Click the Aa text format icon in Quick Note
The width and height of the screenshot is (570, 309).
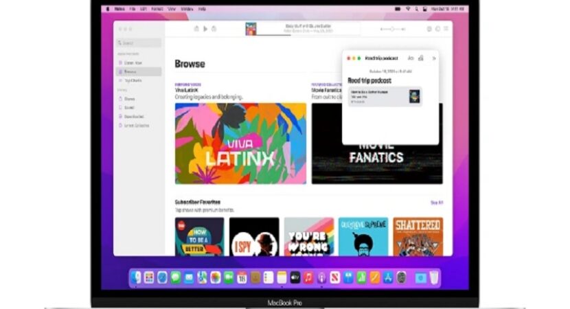(411, 58)
